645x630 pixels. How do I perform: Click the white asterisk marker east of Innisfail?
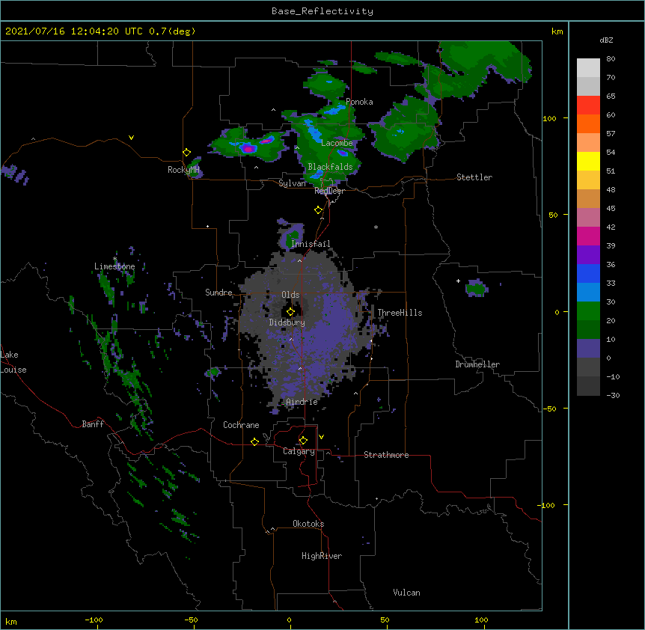coord(376,227)
